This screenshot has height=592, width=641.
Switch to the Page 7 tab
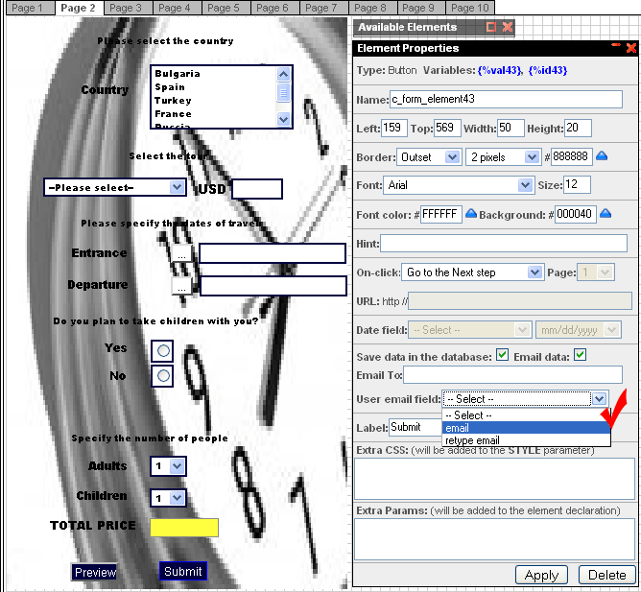coord(323,9)
